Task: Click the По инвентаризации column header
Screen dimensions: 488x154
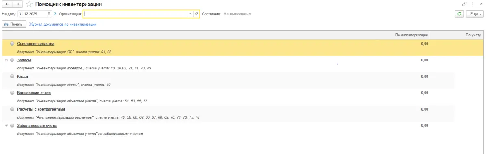Action: [411, 35]
